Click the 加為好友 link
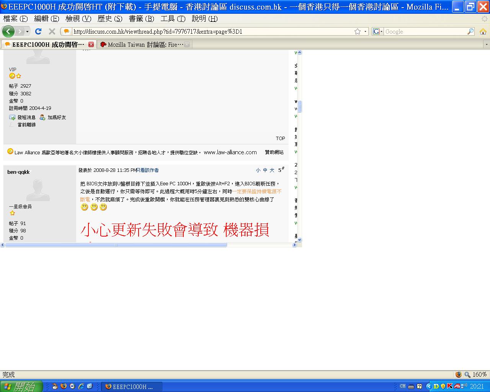The height and width of the screenshot is (392, 490). 57,118
